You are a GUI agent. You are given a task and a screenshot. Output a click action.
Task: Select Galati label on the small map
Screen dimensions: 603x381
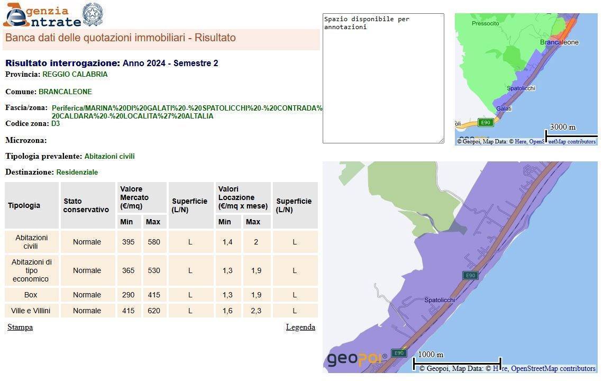click(504, 108)
